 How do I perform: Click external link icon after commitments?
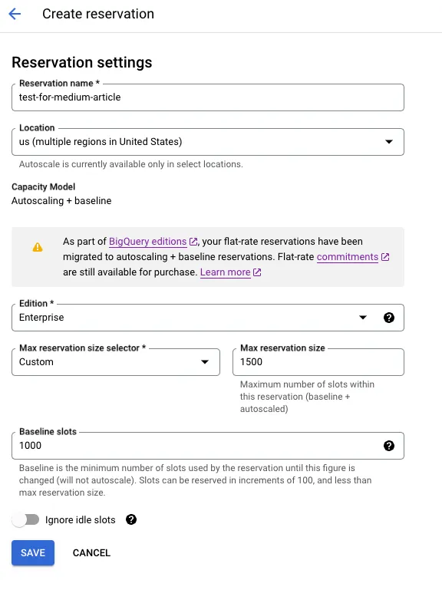(x=385, y=257)
